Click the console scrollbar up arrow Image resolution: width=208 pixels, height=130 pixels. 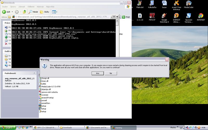click(x=117, y=21)
